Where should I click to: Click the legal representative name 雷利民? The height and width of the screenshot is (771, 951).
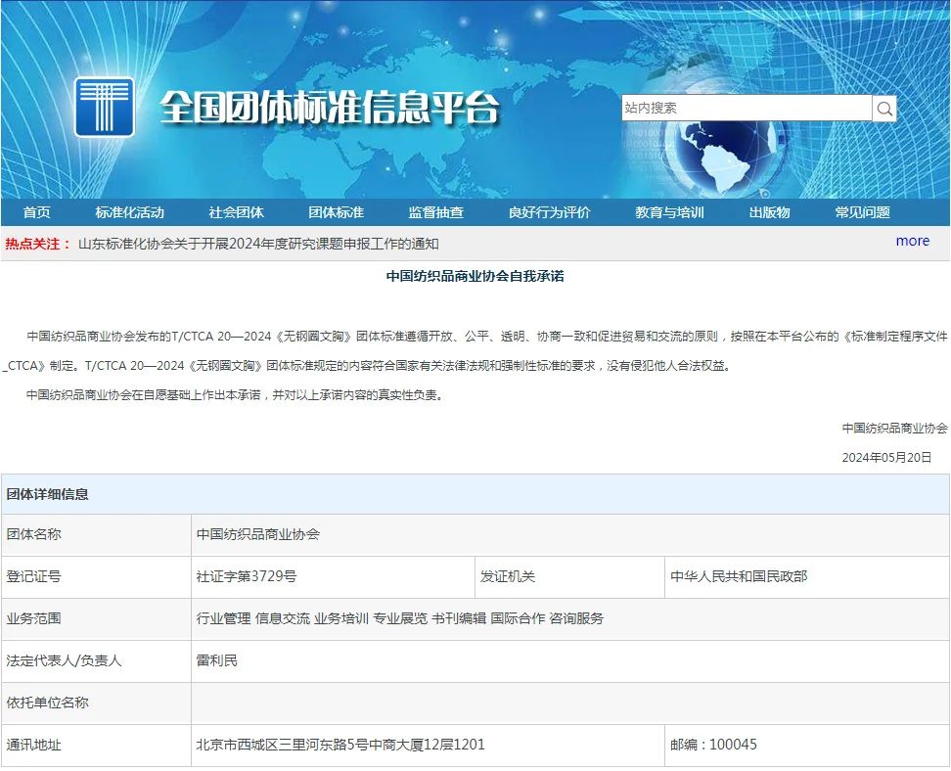click(x=216, y=660)
